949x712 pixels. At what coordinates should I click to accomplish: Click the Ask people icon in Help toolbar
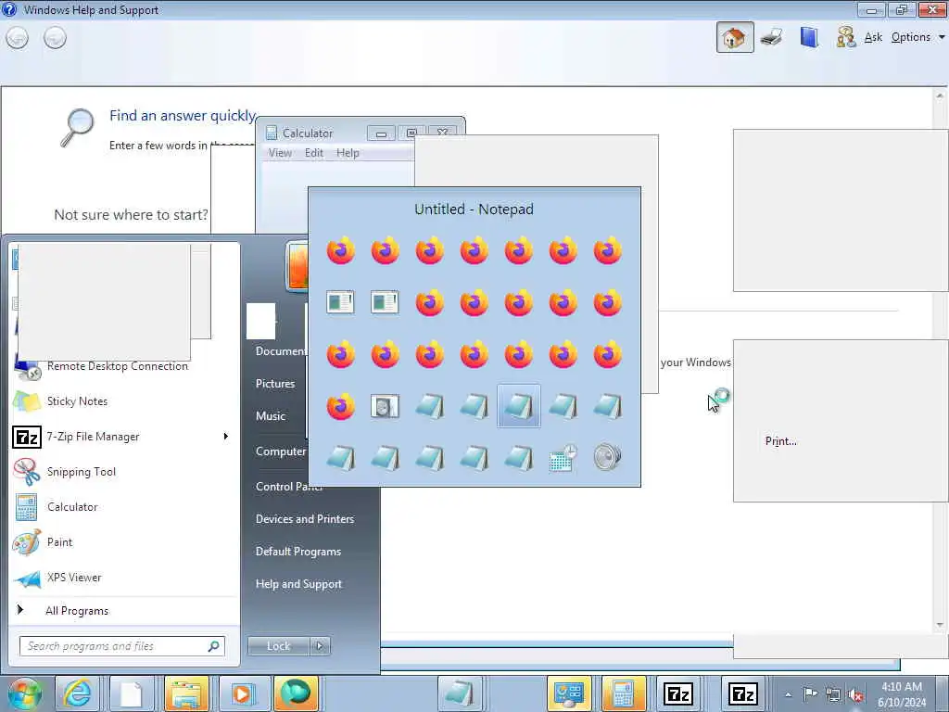point(845,37)
